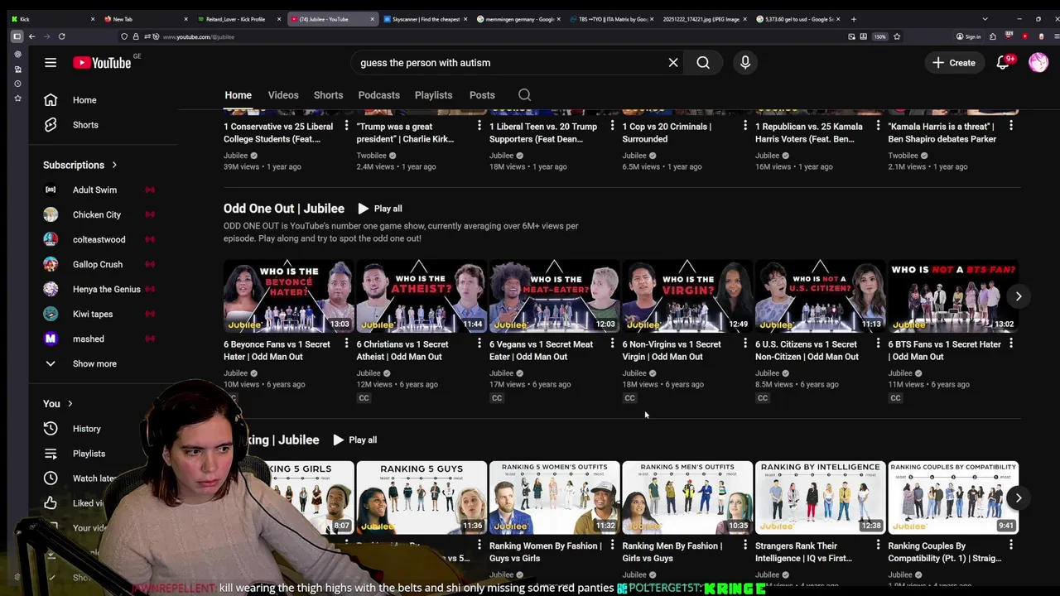Click the YouTube logo
Image resolution: width=1060 pixels, height=596 pixels.
[102, 63]
